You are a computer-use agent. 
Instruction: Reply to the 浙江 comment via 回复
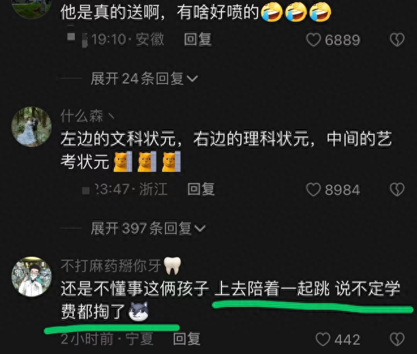(201, 190)
